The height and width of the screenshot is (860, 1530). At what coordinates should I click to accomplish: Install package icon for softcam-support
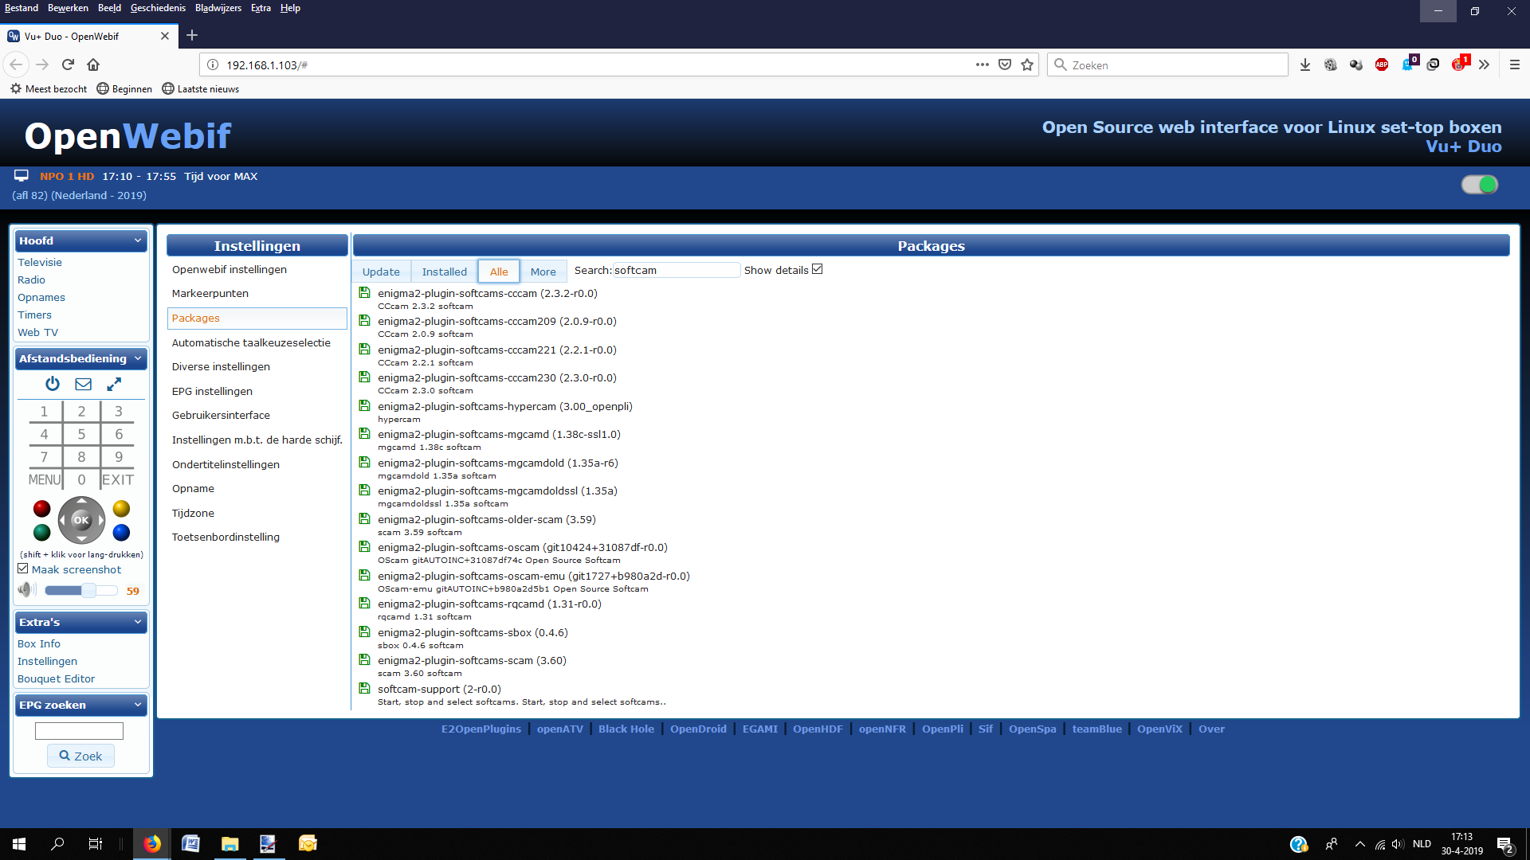click(364, 689)
